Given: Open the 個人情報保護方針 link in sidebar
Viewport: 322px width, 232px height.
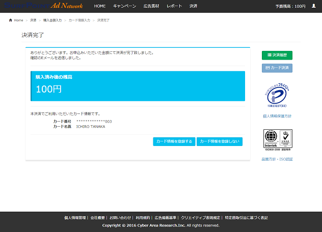Looking at the screenshot, I should pyautogui.click(x=277, y=117).
